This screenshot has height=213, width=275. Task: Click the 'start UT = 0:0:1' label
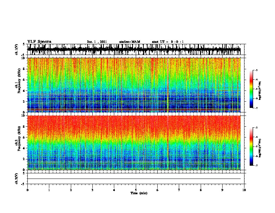coord(168,42)
